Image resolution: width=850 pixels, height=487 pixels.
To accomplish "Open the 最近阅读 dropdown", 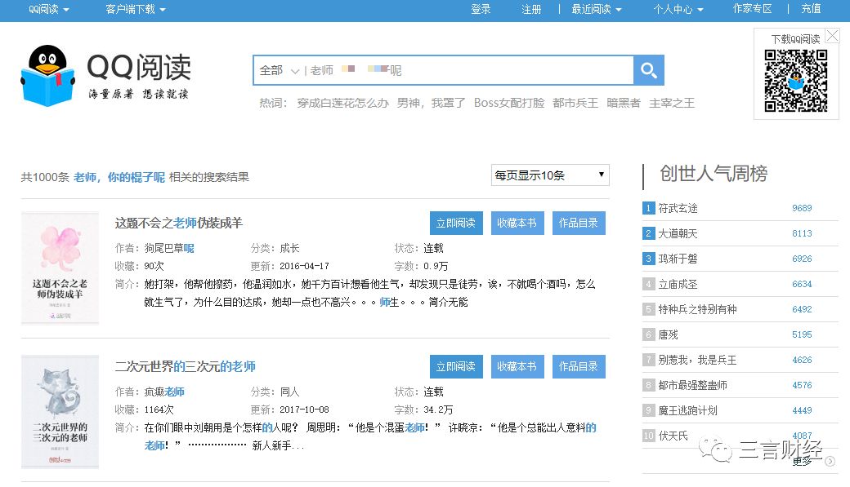I will point(597,9).
